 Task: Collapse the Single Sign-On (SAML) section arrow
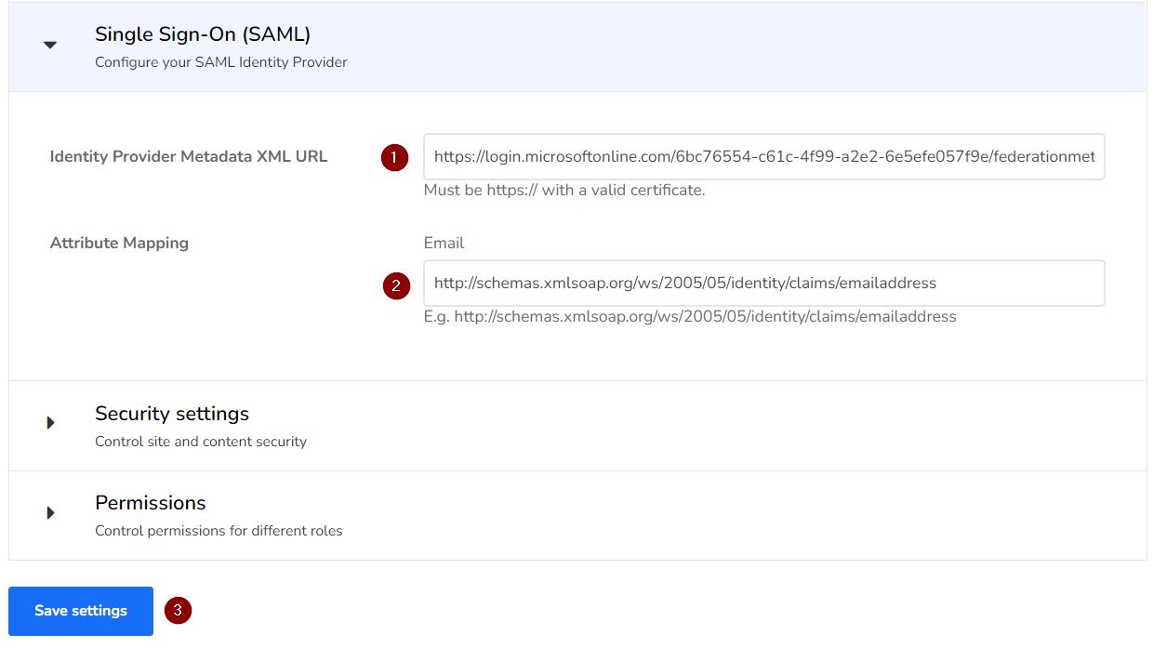[x=50, y=45]
